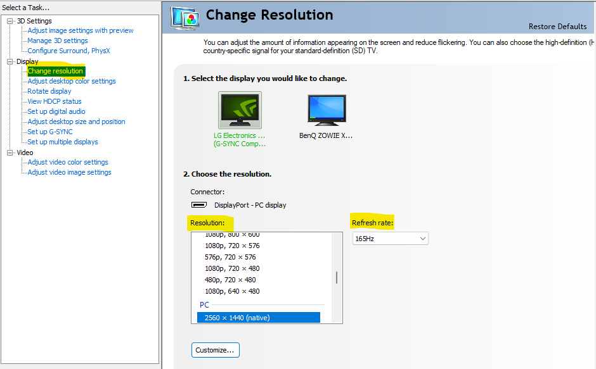596x369 pixels.
Task: Open Adjust video color settings
Action: pyautogui.click(x=68, y=162)
